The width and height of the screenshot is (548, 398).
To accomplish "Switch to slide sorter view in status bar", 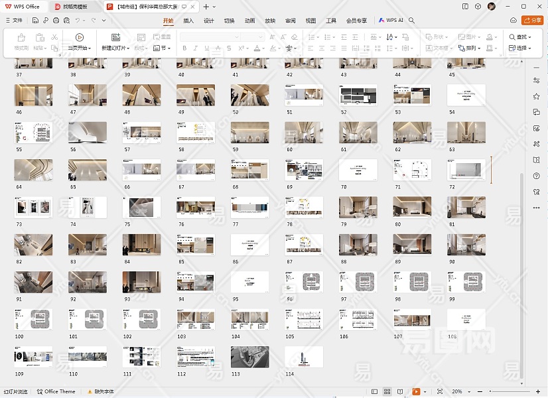I will [x=387, y=392].
